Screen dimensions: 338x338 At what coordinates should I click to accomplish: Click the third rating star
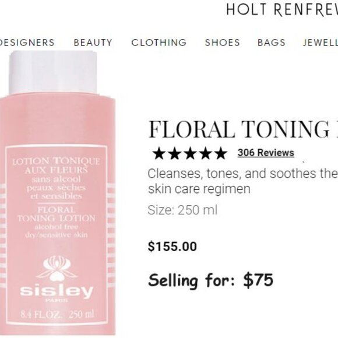point(190,153)
